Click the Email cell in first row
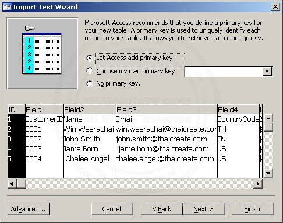This screenshot has width=283, height=223. click(167, 119)
